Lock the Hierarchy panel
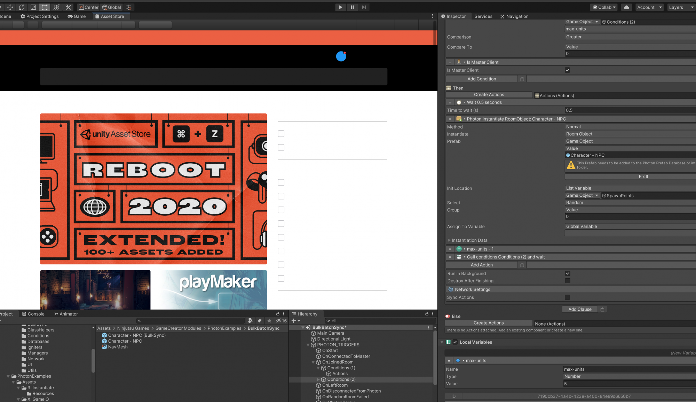Viewport: 696px width, 402px height. click(x=427, y=314)
